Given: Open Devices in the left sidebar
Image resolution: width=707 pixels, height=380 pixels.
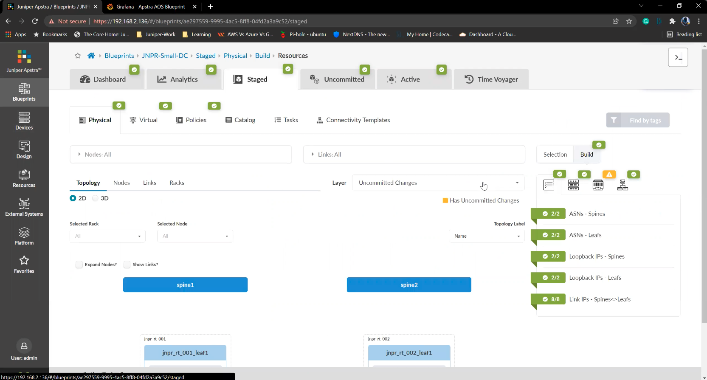Looking at the screenshot, I should [24, 121].
